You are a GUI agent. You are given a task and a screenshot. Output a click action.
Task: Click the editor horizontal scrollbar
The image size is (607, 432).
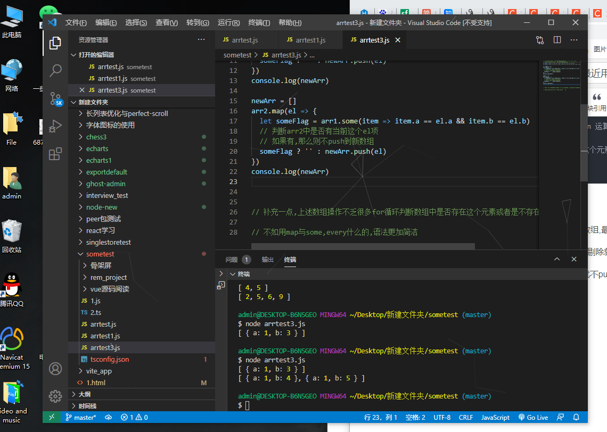(363, 246)
